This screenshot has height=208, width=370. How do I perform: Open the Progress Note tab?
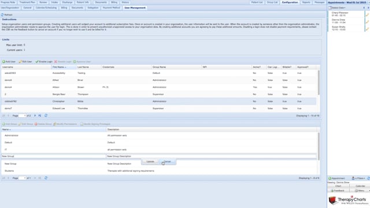tap(8, 2)
